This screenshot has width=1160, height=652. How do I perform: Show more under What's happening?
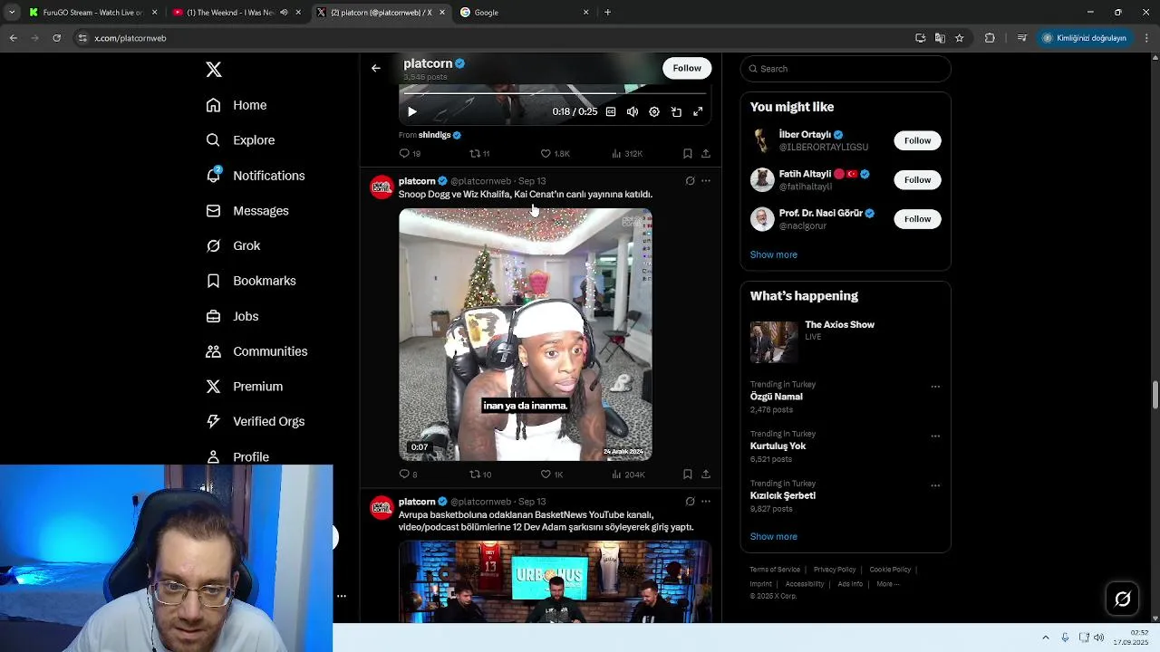(x=773, y=536)
